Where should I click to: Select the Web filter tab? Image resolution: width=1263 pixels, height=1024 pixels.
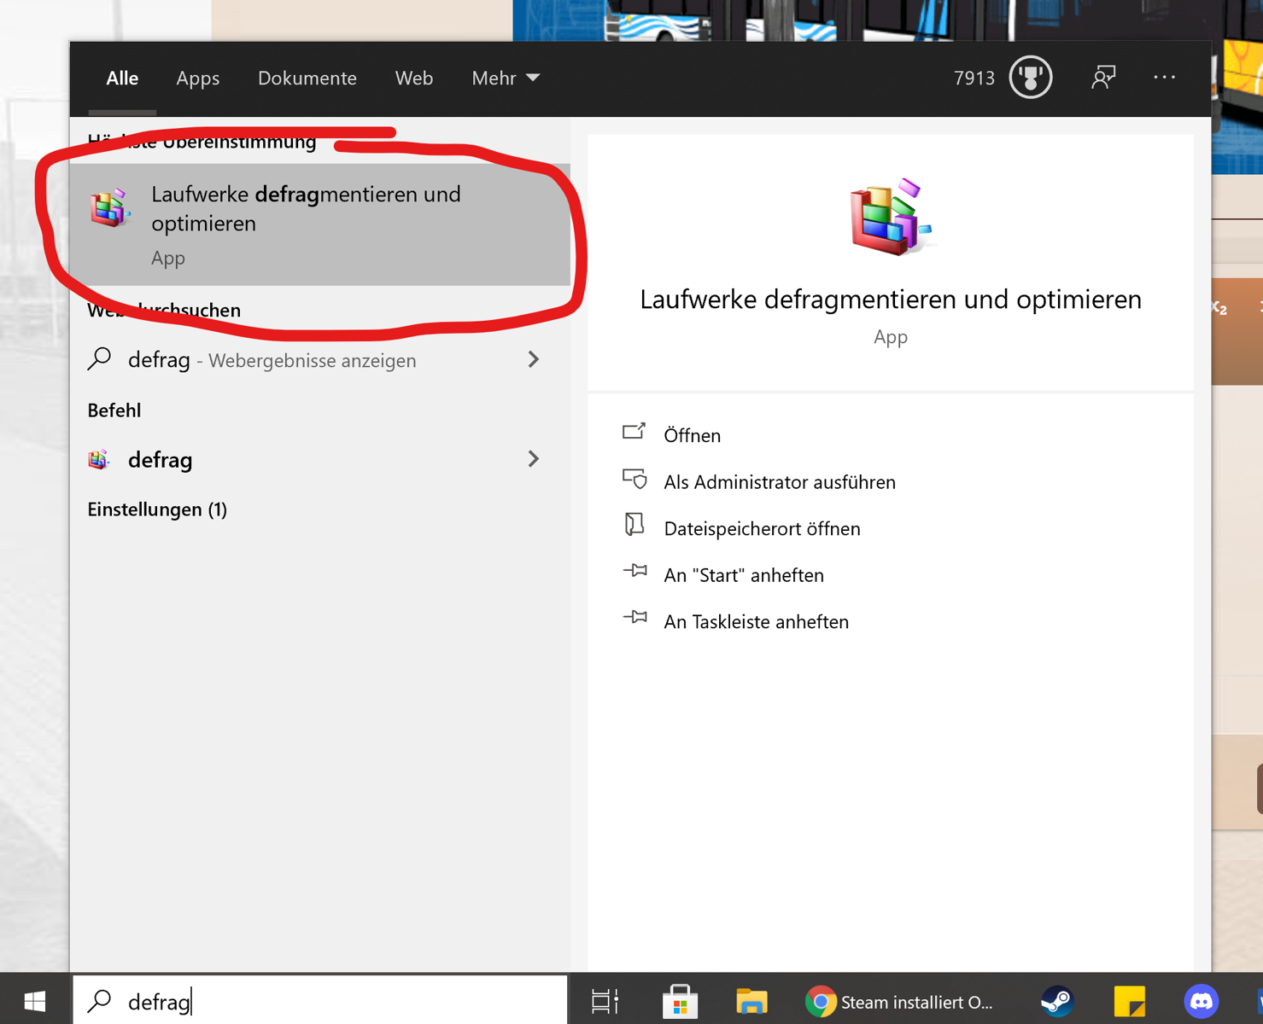click(413, 78)
